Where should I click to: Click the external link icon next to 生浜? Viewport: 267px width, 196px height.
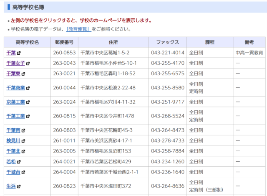click(18, 186)
